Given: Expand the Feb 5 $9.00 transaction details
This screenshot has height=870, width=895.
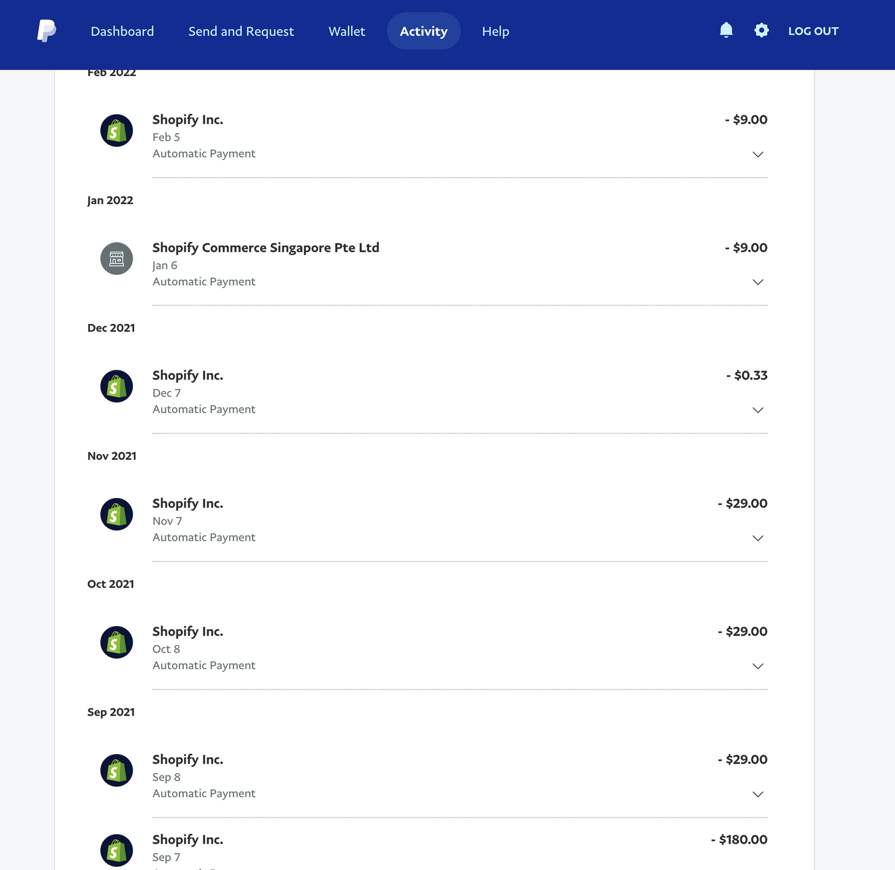Looking at the screenshot, I should point(758,154).
